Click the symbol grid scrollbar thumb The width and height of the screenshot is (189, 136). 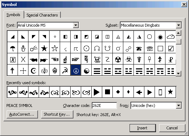click(178, 42)
